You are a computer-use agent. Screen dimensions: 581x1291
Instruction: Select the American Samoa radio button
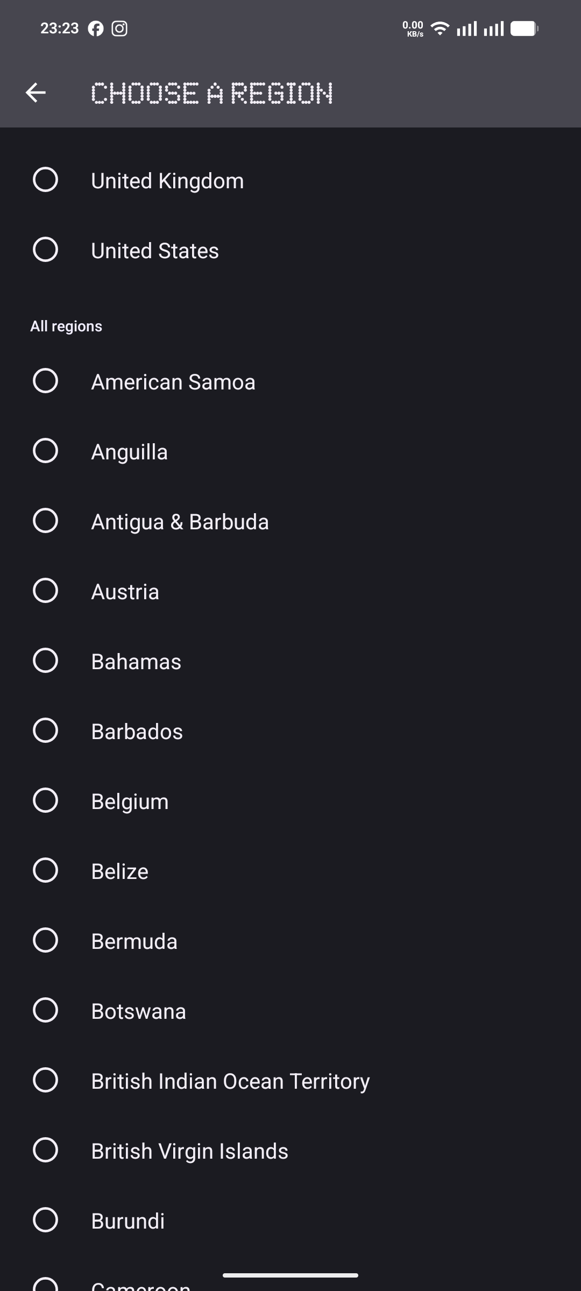click(x=45, y=381)
